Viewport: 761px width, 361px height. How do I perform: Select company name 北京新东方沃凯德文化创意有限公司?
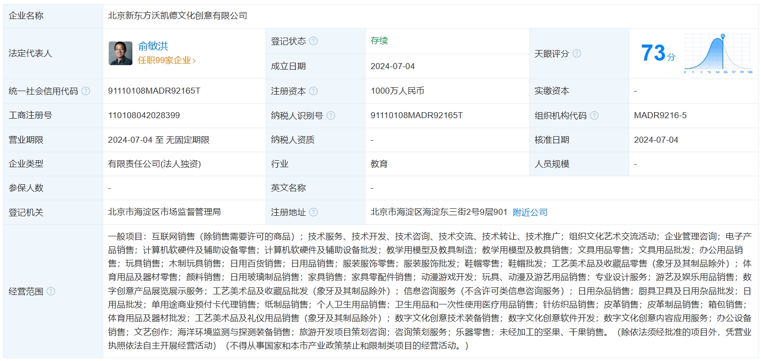[177, 16]
